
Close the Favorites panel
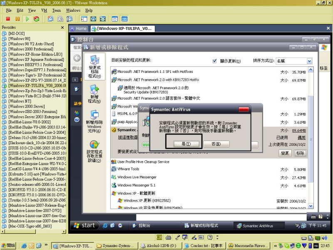pos(62,27)
